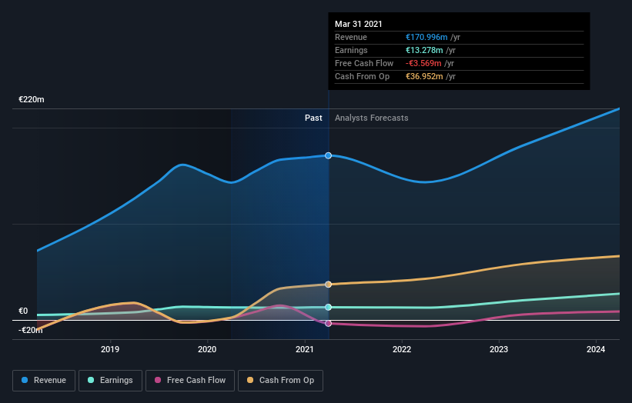The height and width of the screenshot is (403, 632).
Task: Click the €170.996m revenue value in tooltip
Action: (x=426, y=37)
